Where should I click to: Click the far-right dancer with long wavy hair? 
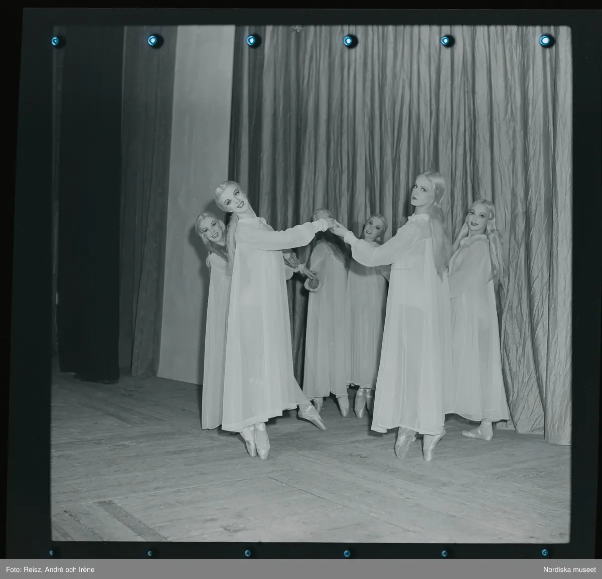(477, 321)
